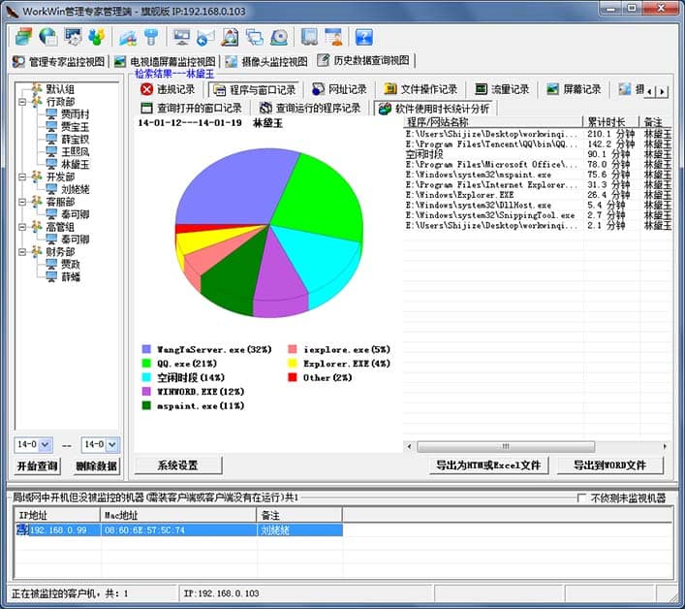The width and height of the screenshot is (685, 609).
Task: Open the end date dropdown
Action: pyautogui.click(x=112, y=445)
